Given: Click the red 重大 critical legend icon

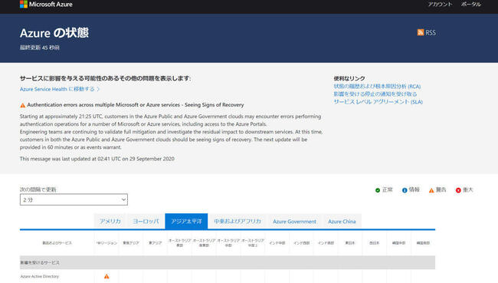Looking at the screenshot, I should pos(458,190).
